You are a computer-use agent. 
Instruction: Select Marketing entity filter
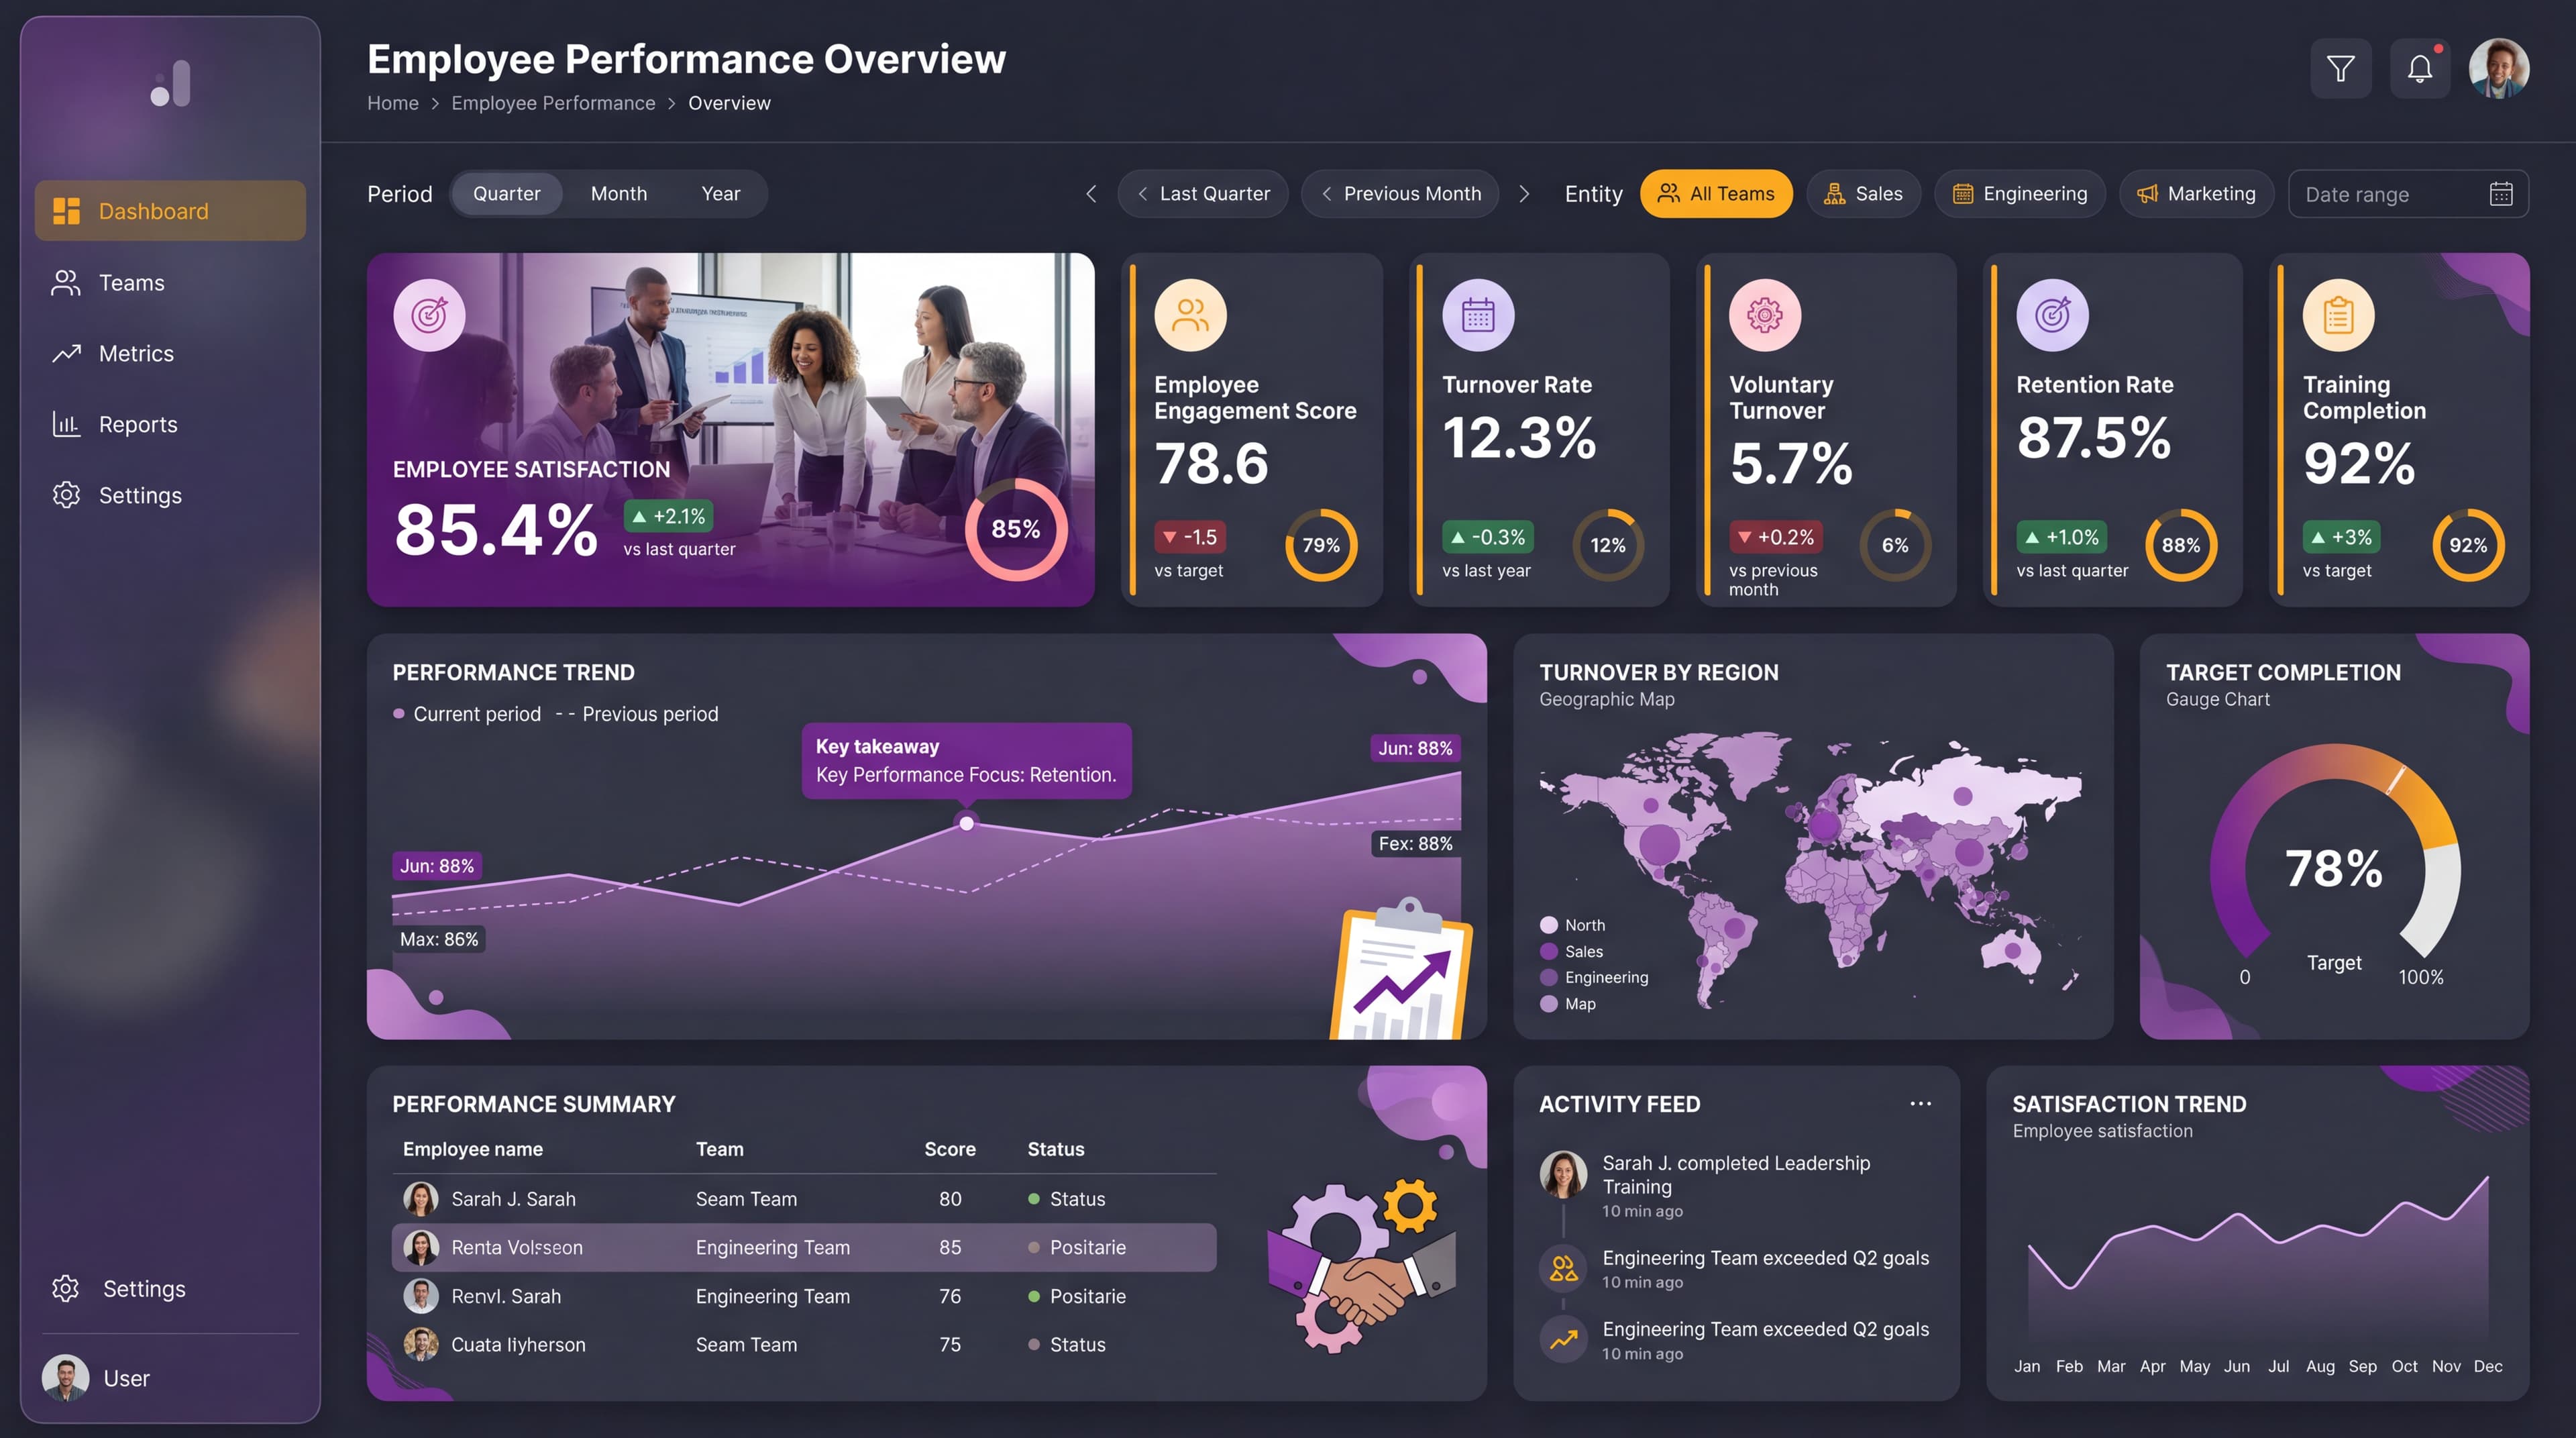coord(2196,194)
